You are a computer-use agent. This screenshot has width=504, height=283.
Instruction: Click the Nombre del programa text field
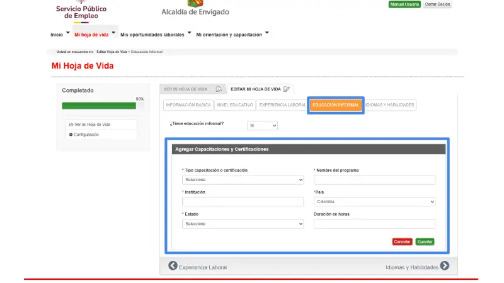(374, 179)
